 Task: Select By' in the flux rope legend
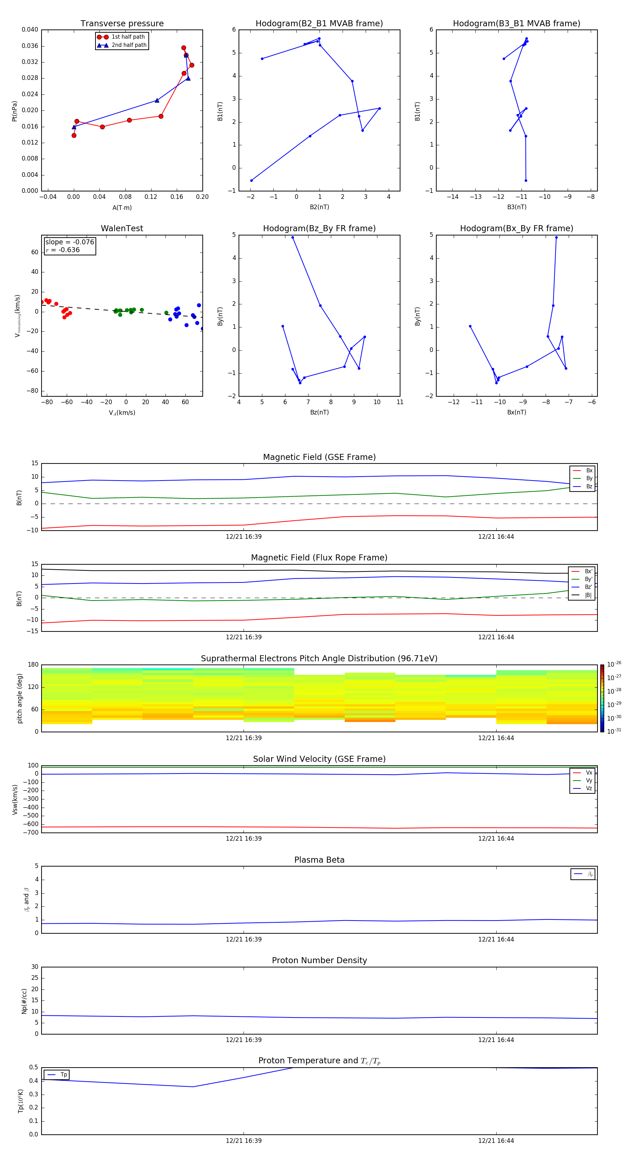pyautogui.click(x=582, y=579)
